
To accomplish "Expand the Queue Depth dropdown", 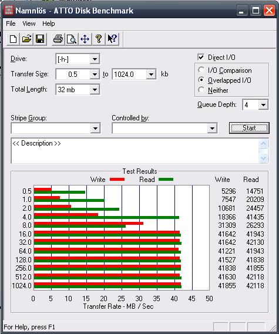I will 263,105.
